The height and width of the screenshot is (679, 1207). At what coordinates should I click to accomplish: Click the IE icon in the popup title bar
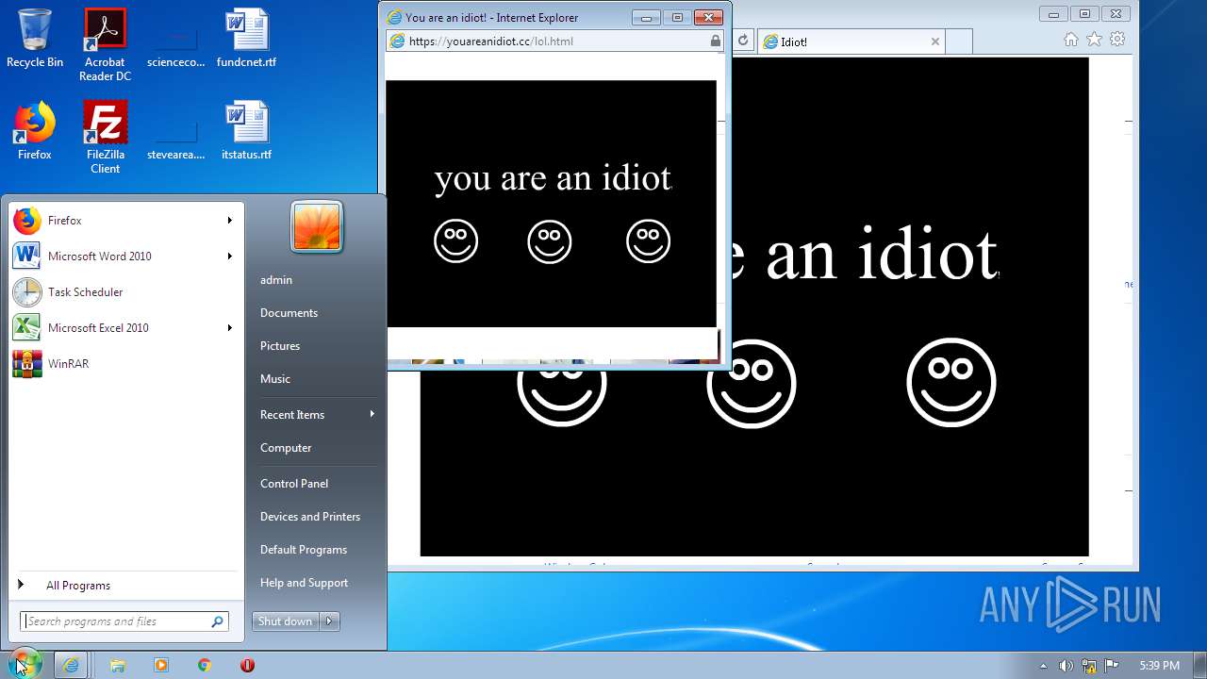tap(394, 17)
